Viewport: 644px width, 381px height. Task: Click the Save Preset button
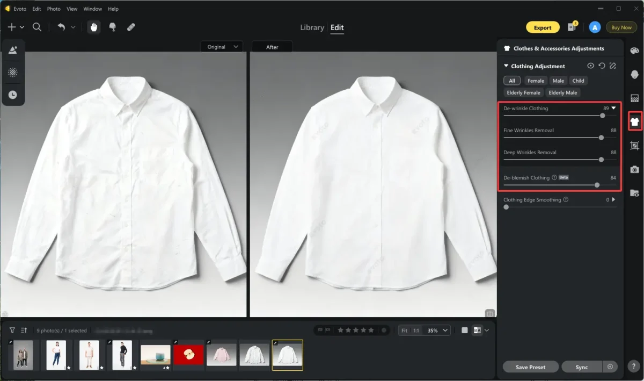pyautogui.click(x=530, y=367)
